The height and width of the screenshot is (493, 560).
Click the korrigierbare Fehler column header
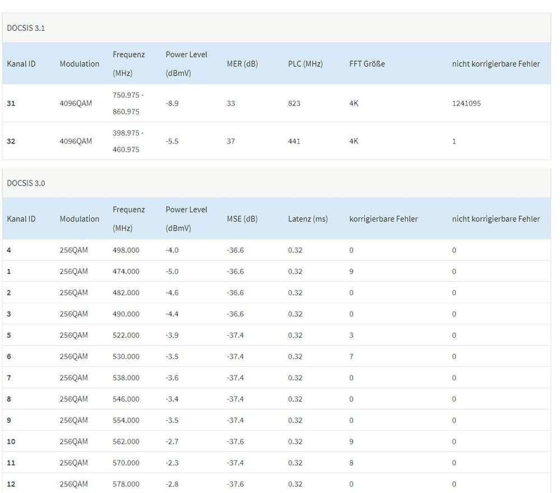[x=383, y=219]
